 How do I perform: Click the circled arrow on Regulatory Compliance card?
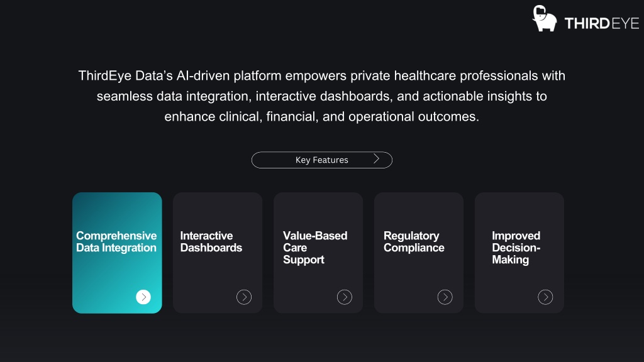pos(445,297)
